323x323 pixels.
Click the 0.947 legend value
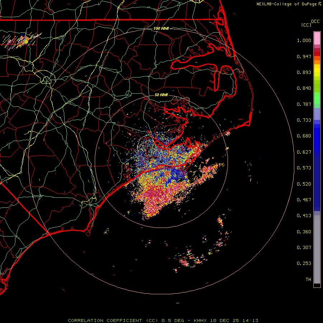coord(304,56)
